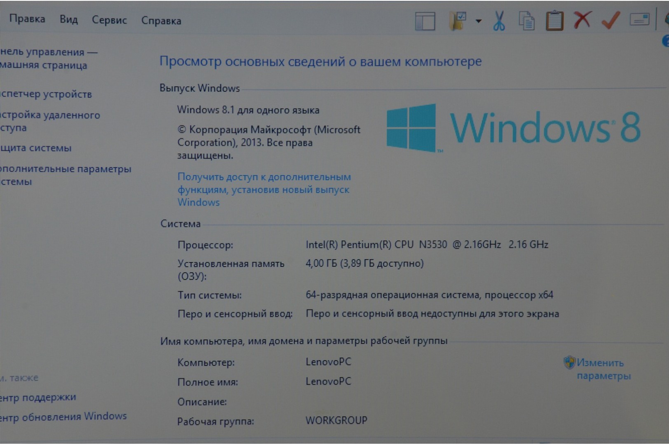Open the Справка menu

coord(161,21)
